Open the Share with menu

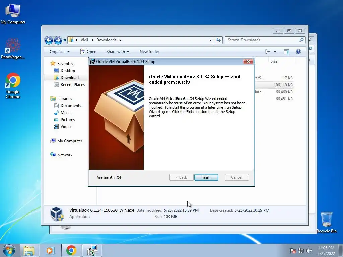tap(118, 52)
